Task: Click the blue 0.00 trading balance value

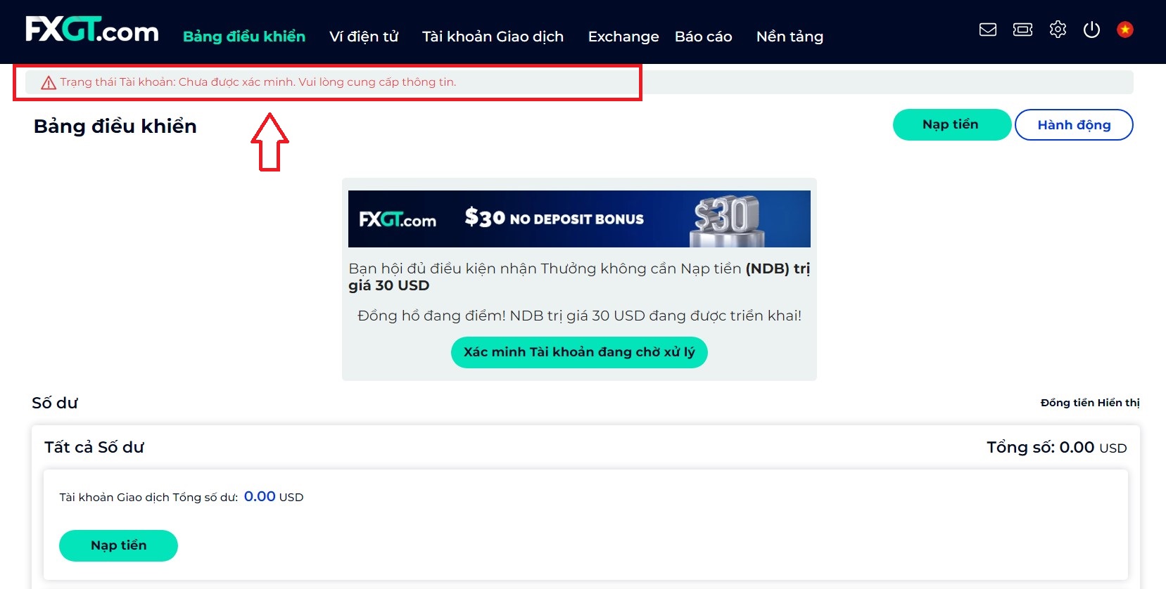Action: coord(260,497)
